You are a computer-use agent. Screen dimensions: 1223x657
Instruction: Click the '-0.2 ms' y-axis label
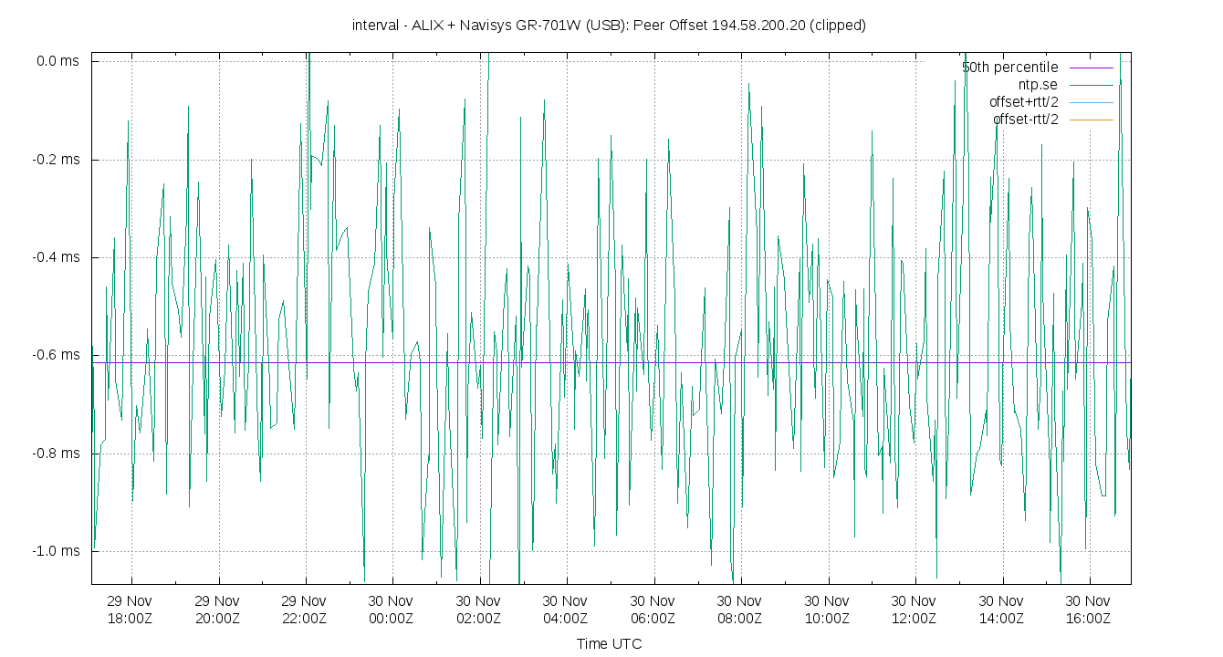click(57, 160)
